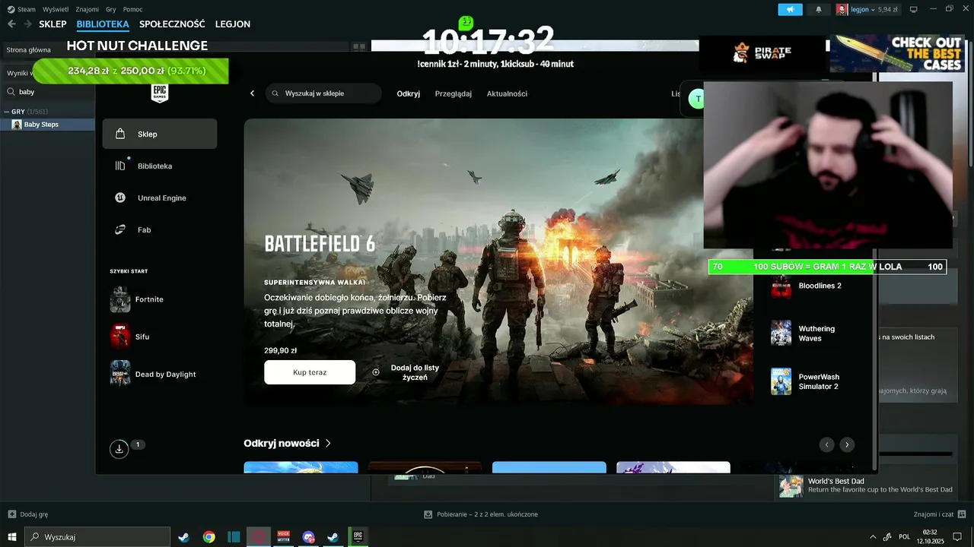974x547 pixels.
Task: Click the Battlefield 6 banner title
Action: pos(320,244)
